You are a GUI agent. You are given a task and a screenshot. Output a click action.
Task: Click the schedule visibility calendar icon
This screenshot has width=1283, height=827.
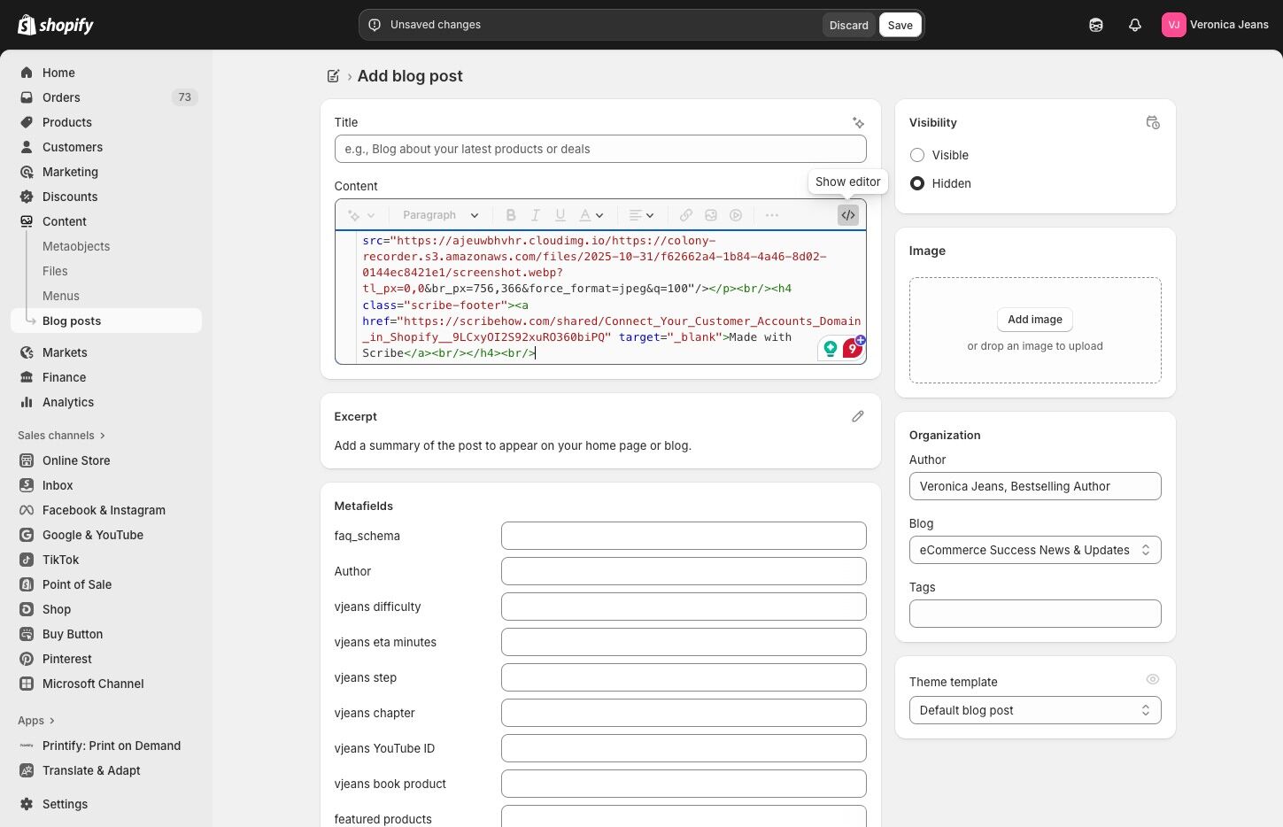tap(1152, 123)
